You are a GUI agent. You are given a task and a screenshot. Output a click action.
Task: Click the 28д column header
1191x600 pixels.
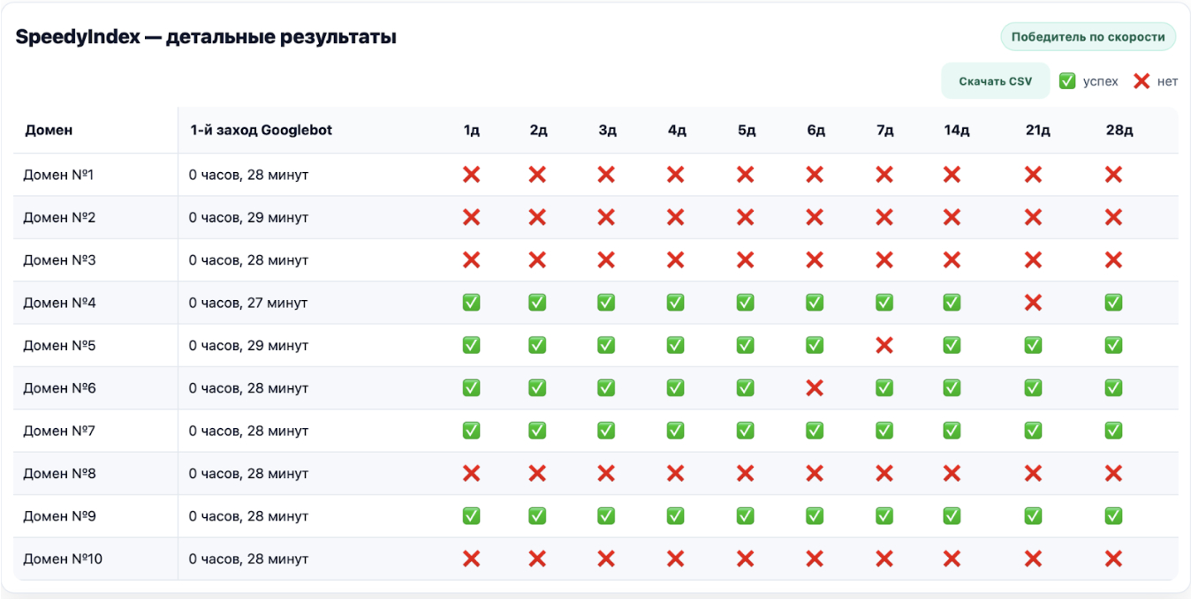pyautogui.click(x=1119, y=131)
